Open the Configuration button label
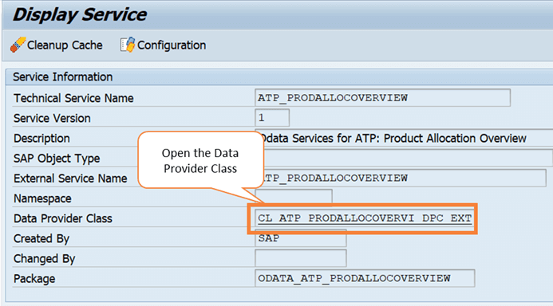The height and width of the screenshot is (306, 553). (172, 45)
